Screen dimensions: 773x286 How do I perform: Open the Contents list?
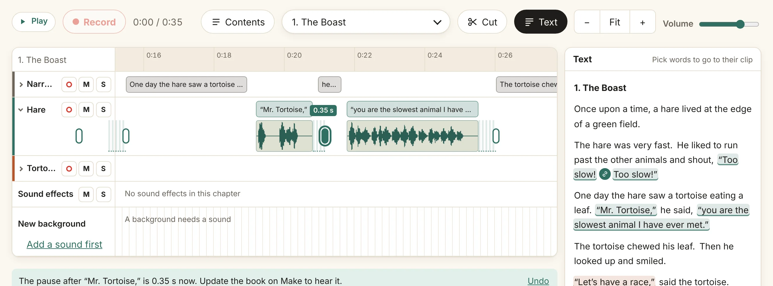pos(238,22)
